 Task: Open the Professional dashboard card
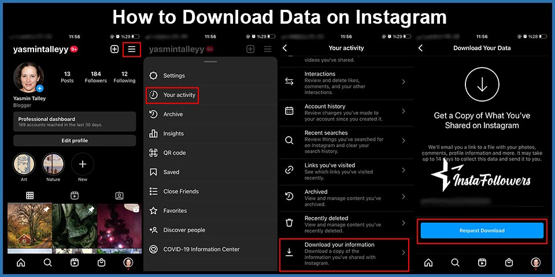click(x=75, y=122)
